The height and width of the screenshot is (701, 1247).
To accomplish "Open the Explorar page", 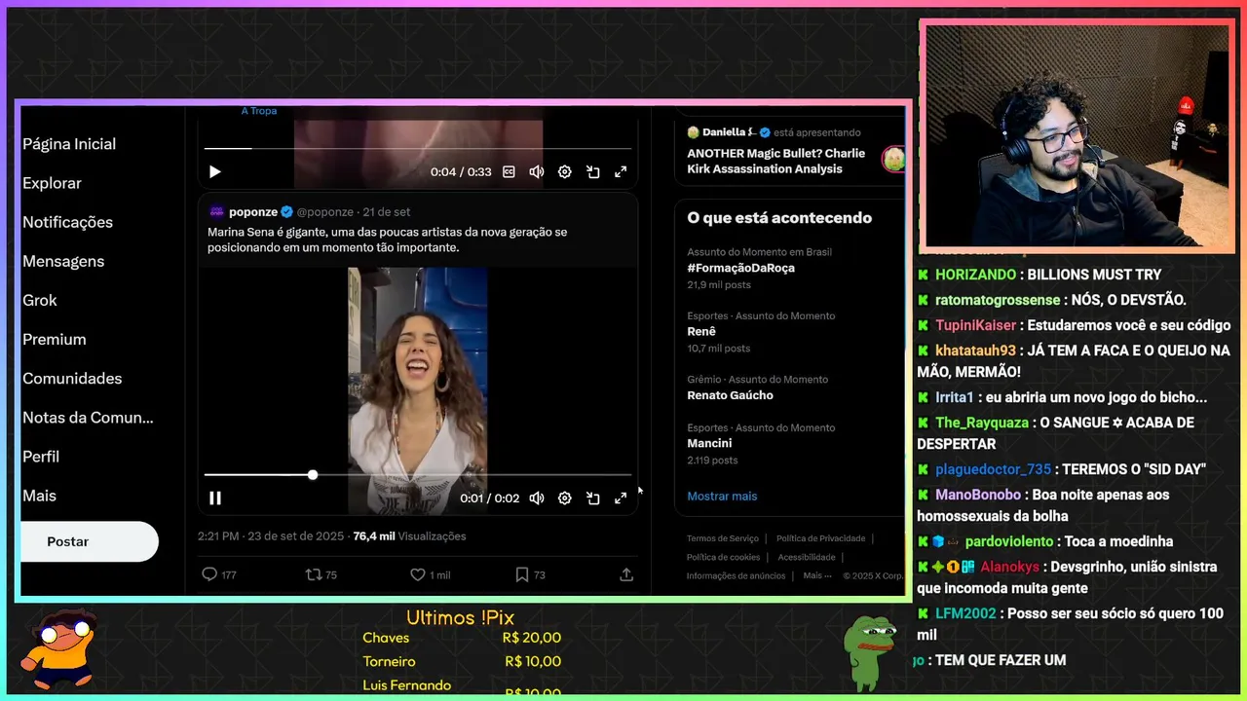I will tap(52, 183).
